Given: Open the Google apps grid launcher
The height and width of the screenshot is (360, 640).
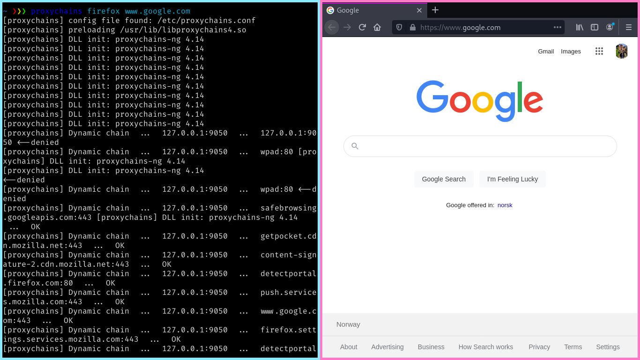Looking at the screenshot, I should pyautogui.click(x=599, y=51).
